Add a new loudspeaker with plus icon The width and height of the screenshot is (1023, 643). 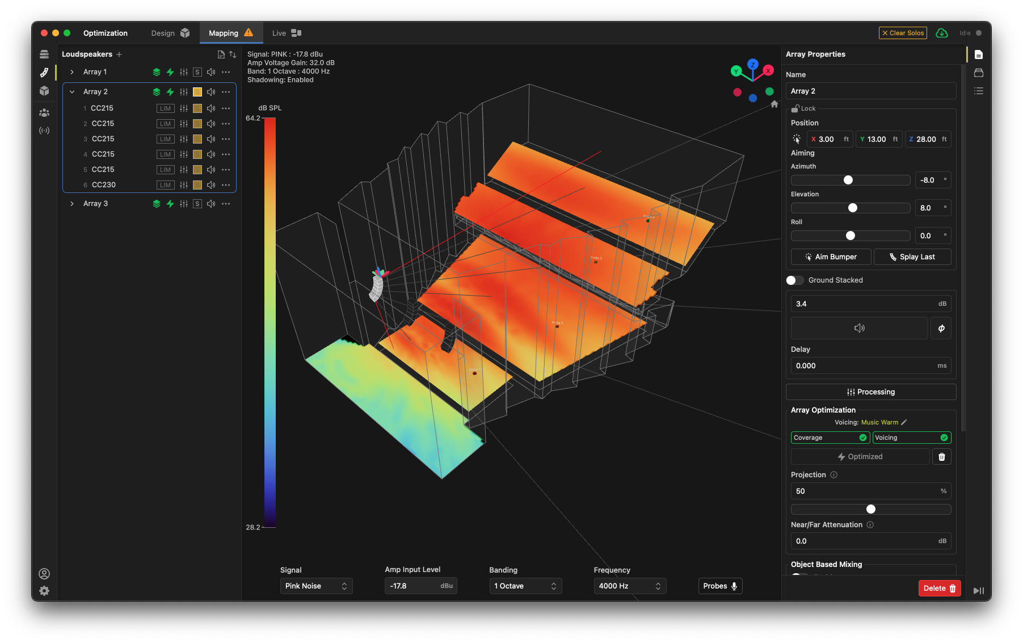[119, 54]
